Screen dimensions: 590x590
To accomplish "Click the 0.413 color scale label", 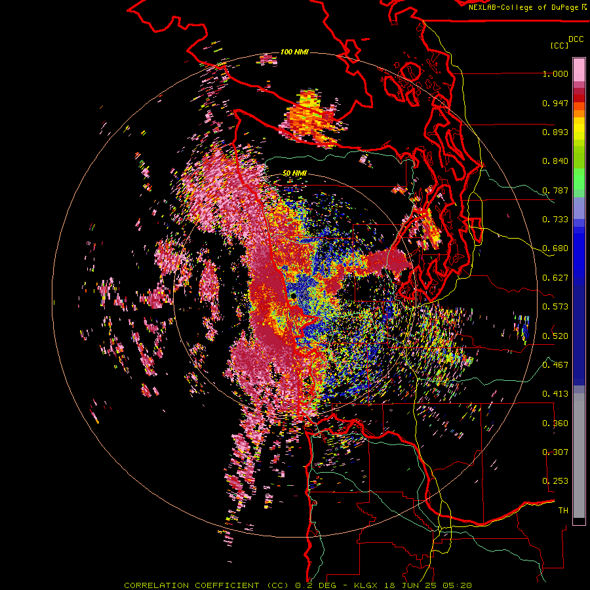I will (x=555, y=394).
